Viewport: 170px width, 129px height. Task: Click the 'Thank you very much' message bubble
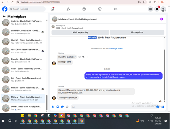68,98
